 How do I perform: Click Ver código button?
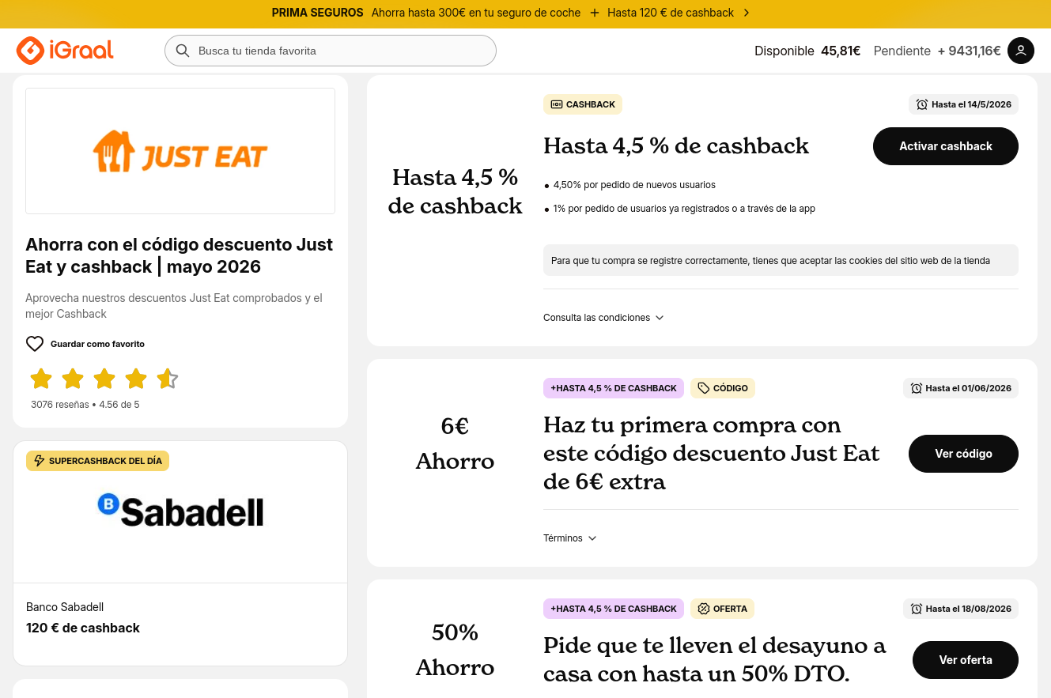(x=963, y=454)
